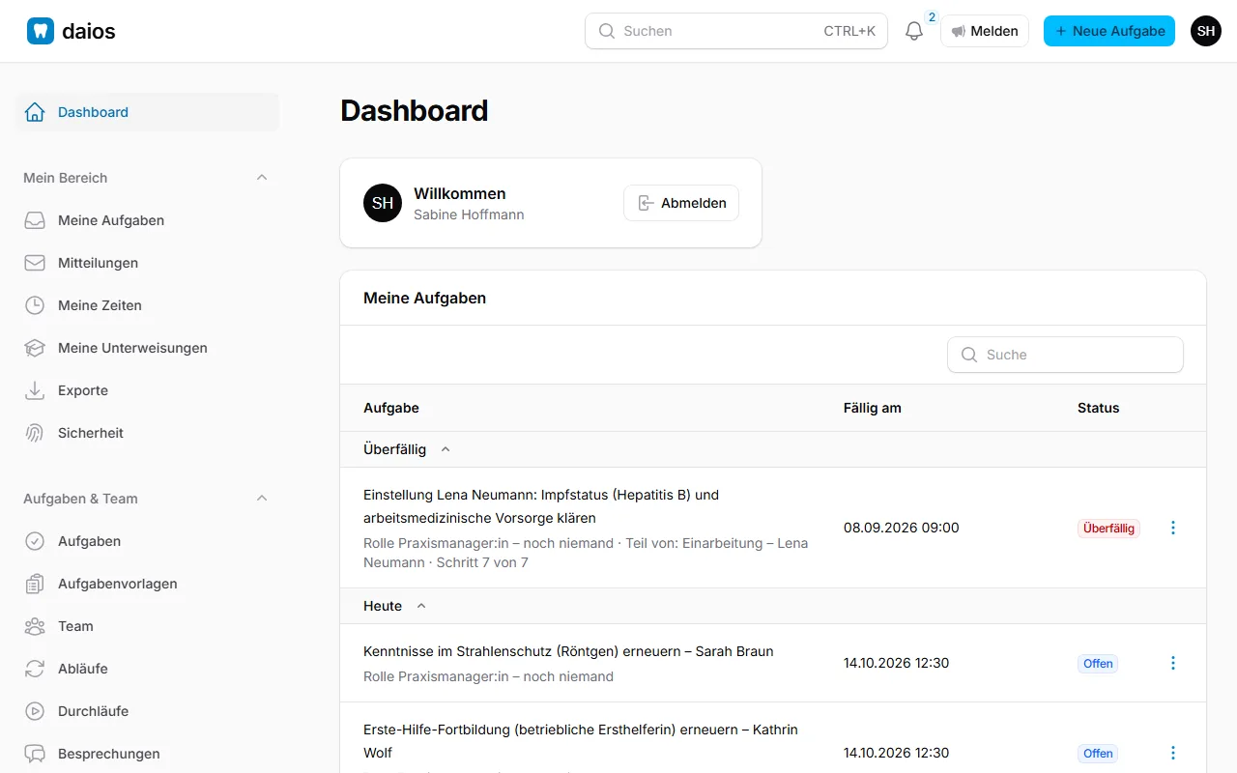Open actions menu for Lena Neumann task

[x=1173, y=528]
